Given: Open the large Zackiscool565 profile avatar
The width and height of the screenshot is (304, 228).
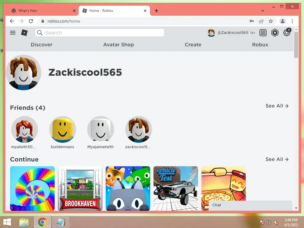Looking at the screenshot, I should pyautogui.click(x=23, y=72).
